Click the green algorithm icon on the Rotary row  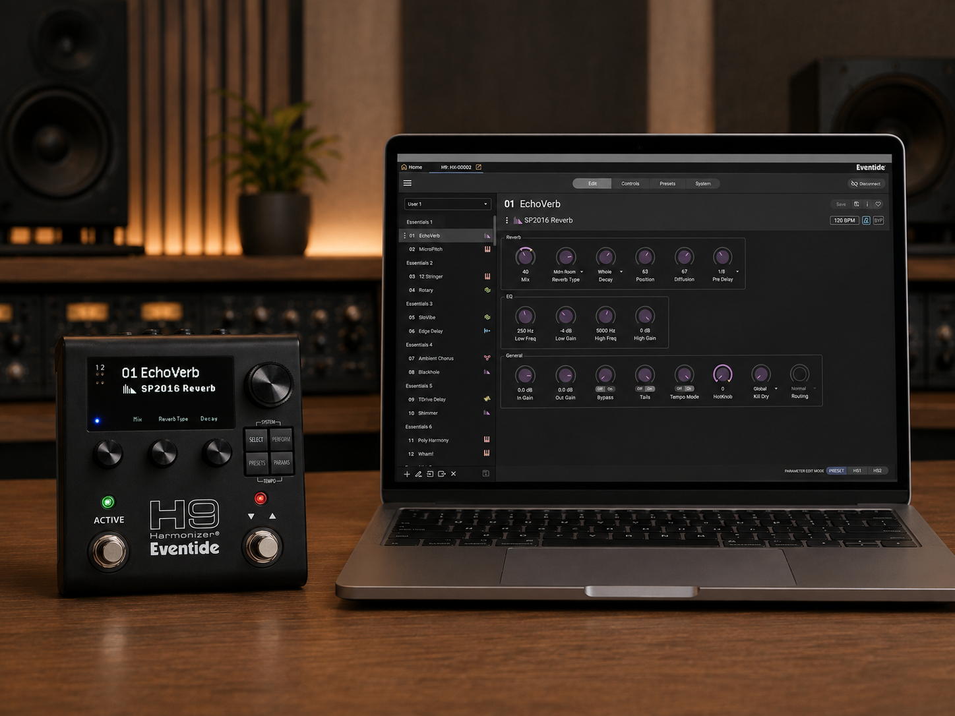coord(487,290)
